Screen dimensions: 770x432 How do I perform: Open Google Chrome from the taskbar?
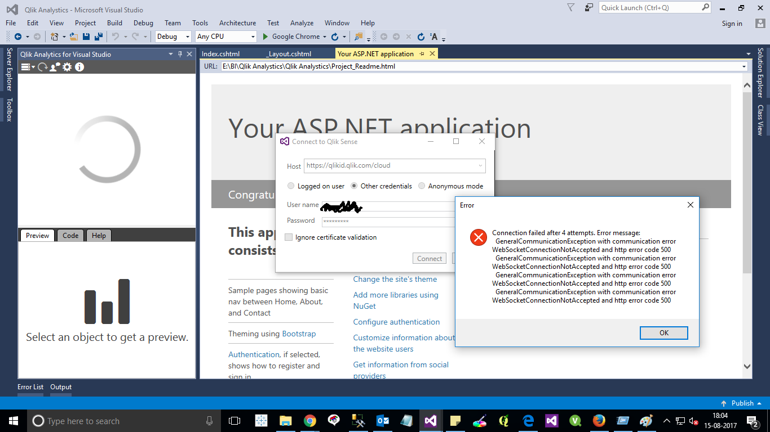[x=309, y=421]
